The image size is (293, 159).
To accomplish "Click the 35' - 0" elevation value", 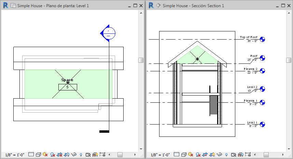I will tap(252, 41).
